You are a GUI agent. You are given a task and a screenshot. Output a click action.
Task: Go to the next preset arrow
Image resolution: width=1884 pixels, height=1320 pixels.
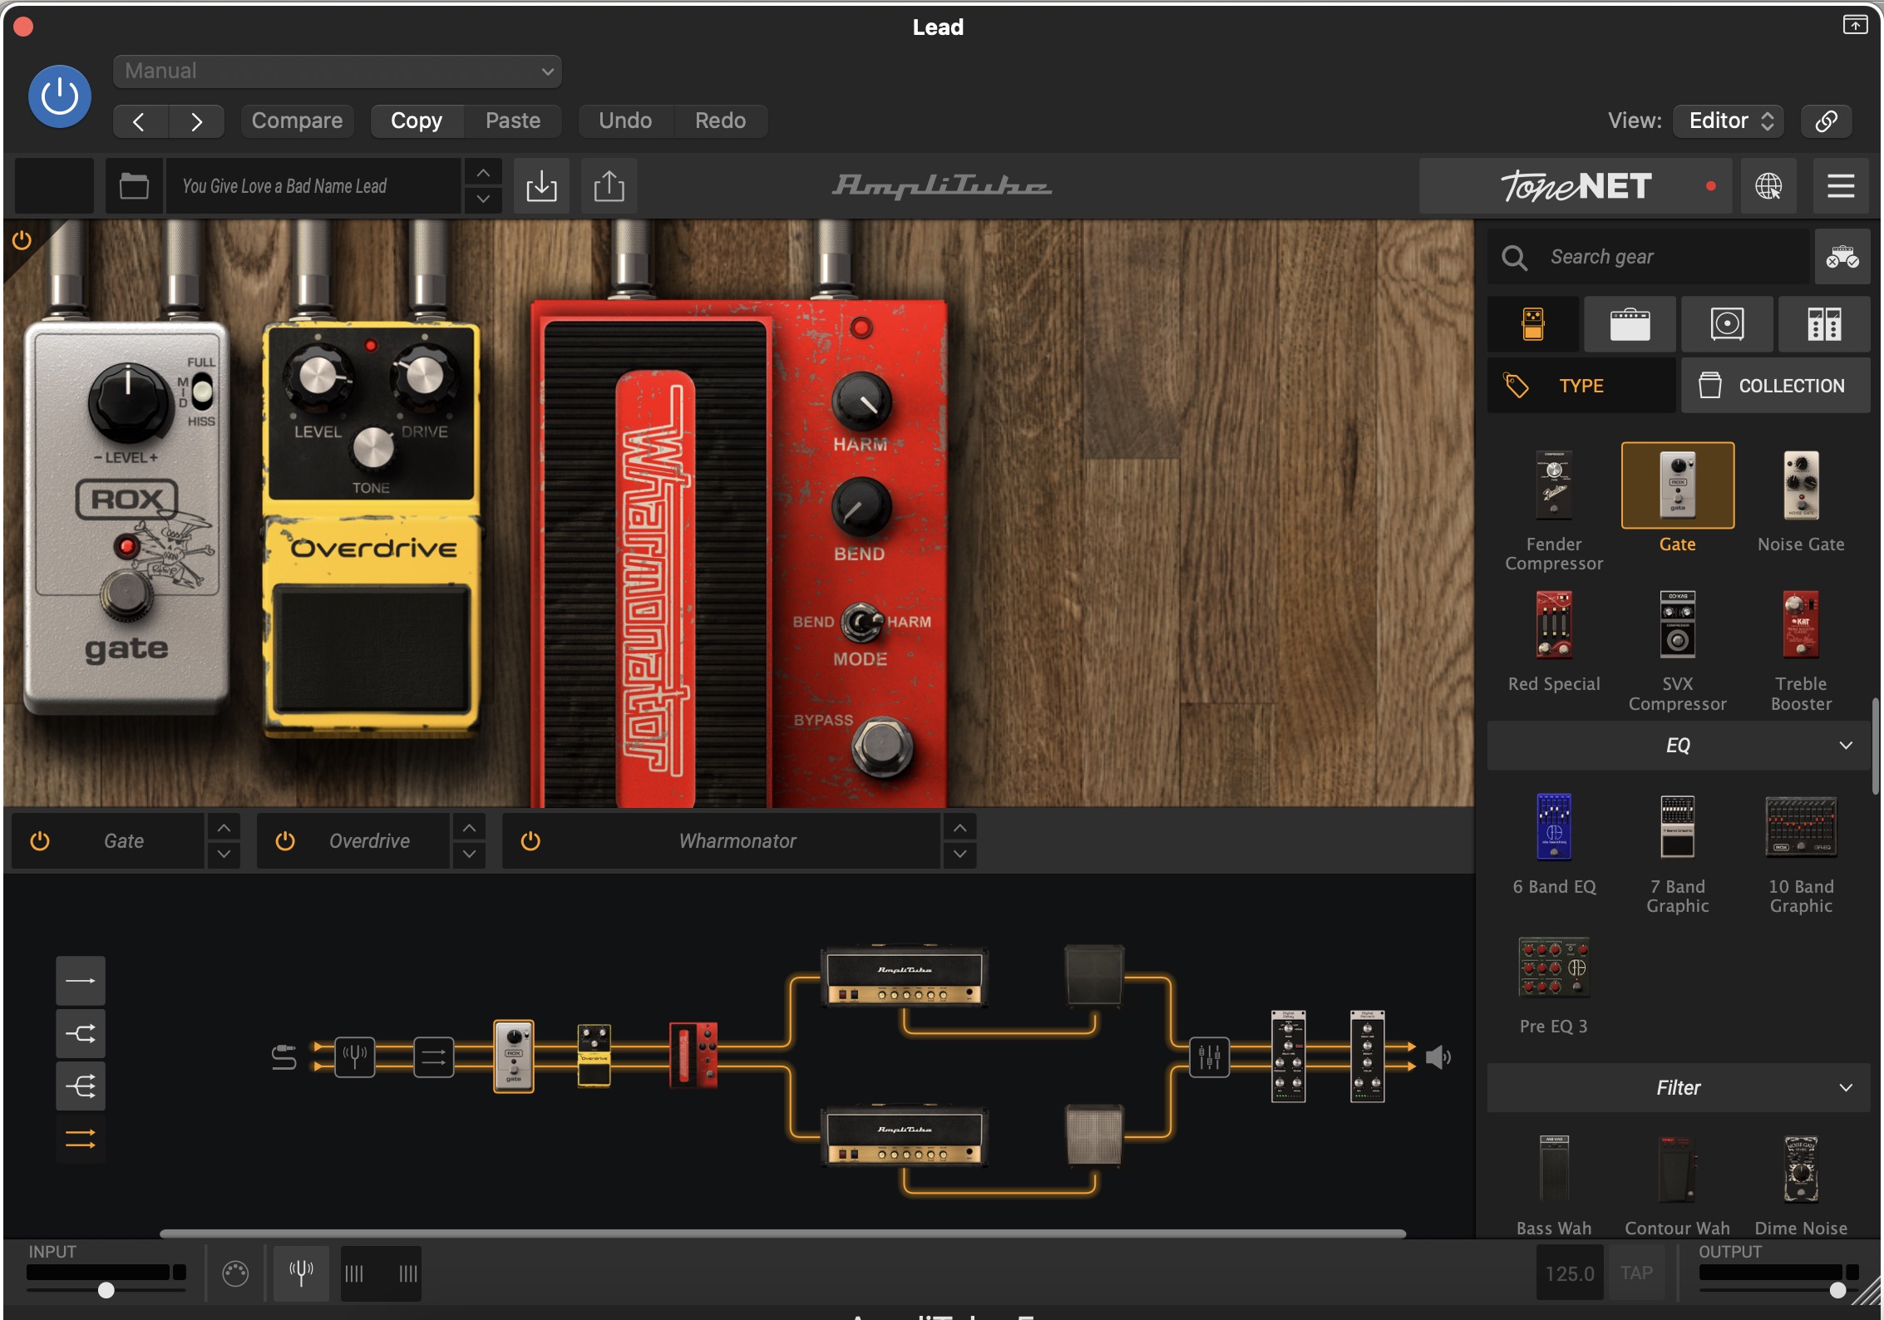pyautogui.click(x=196, y=121)
